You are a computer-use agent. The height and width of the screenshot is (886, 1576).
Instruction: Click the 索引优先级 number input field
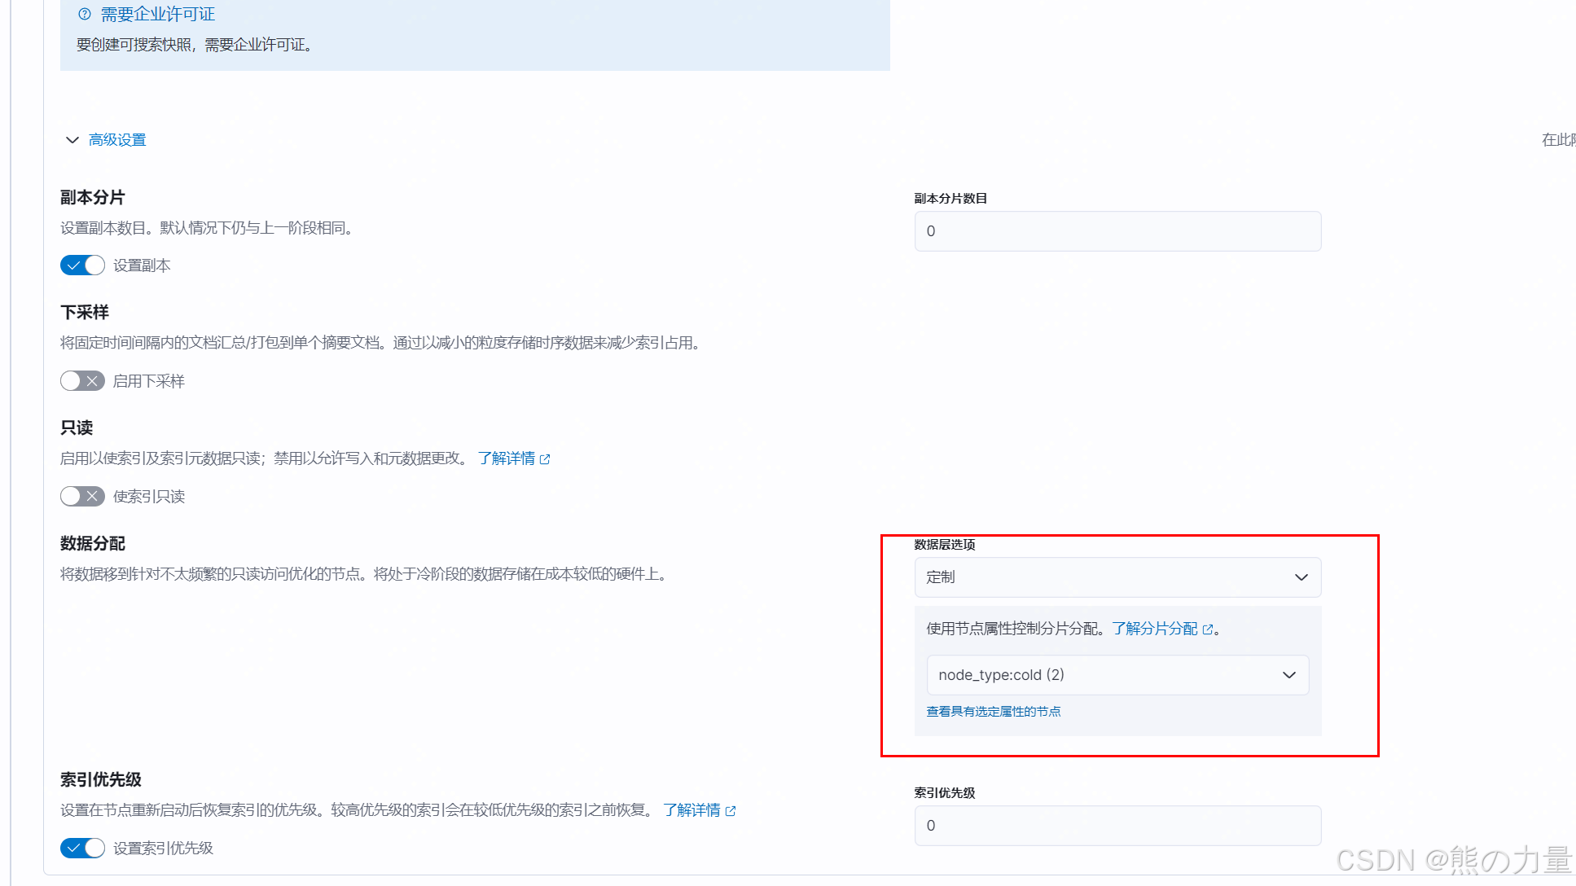coord(1117,826)
